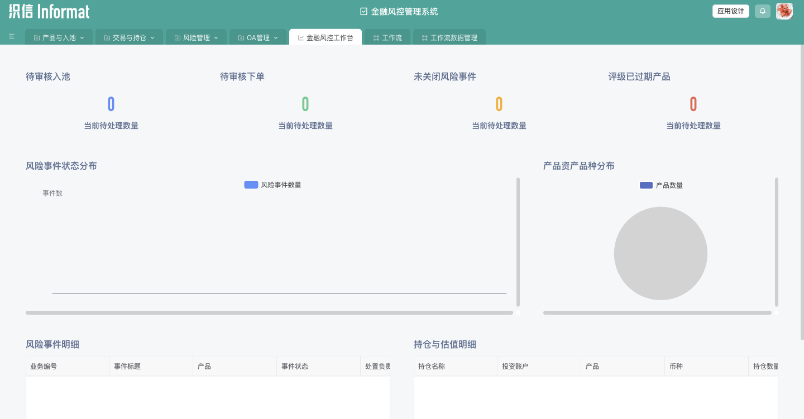
Task: Open the 工作流 tab
Action: point(387,37)
